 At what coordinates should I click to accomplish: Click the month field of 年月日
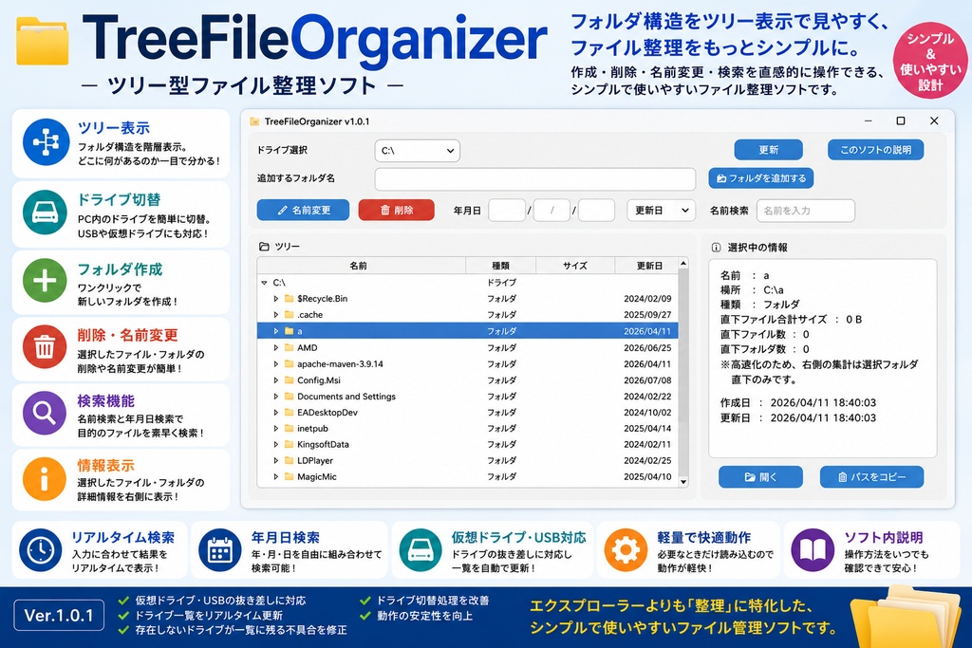(x=551, y=211)
